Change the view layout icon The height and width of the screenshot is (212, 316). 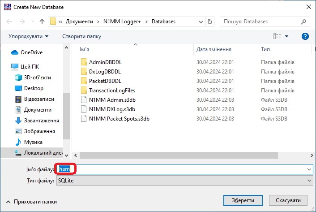pos(277,36)
